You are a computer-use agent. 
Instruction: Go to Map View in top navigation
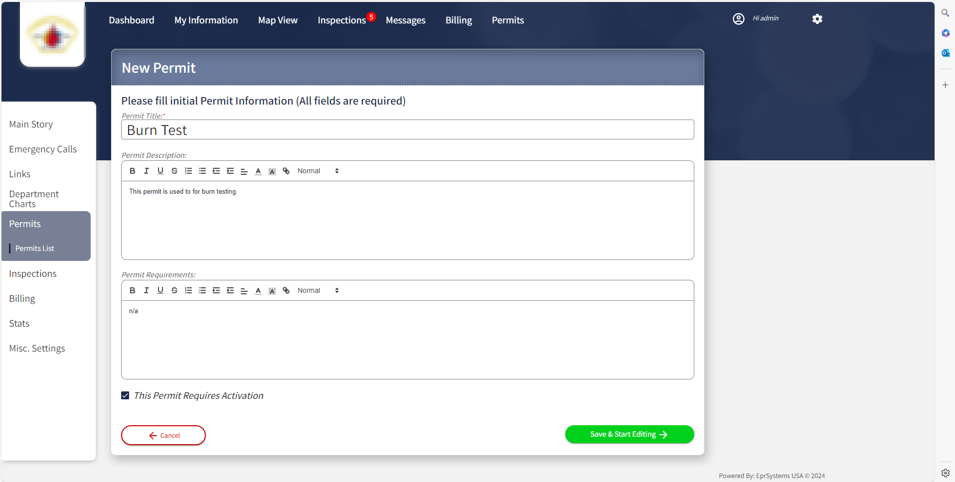pyautogui.click(x=278, y=20)
